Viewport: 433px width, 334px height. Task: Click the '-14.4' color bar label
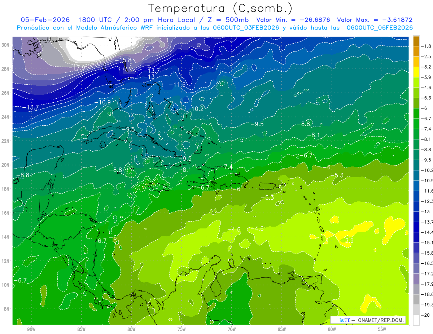[427, 232]
